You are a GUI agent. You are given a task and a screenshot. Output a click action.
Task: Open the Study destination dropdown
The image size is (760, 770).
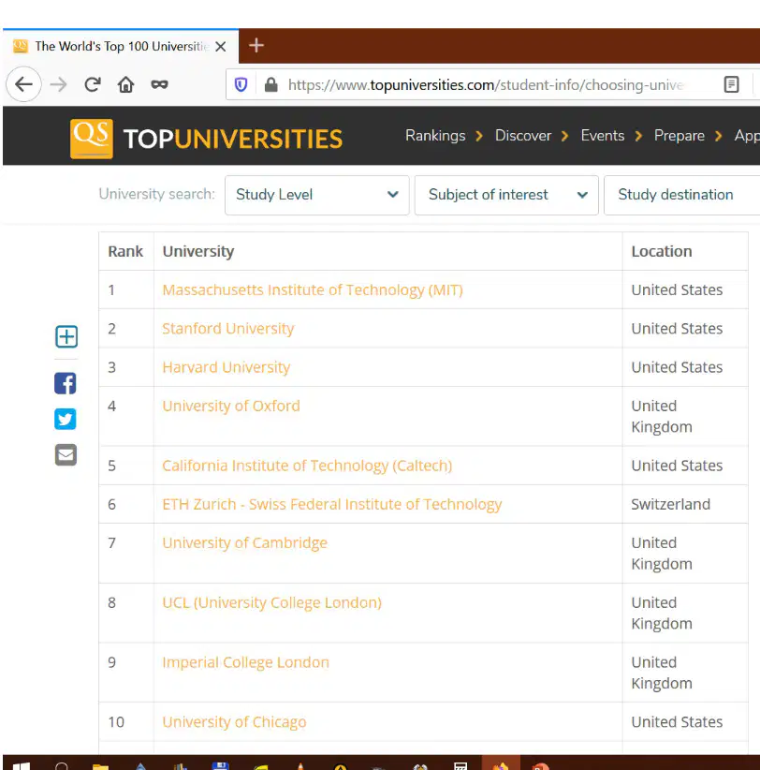(682, 195)
